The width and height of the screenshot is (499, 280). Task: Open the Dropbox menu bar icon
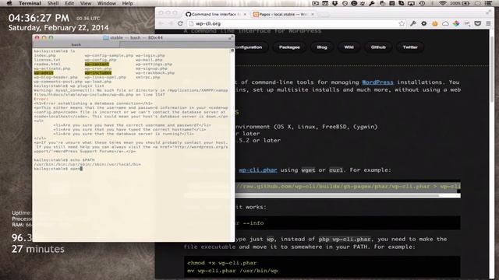click(x=334, y=3)
